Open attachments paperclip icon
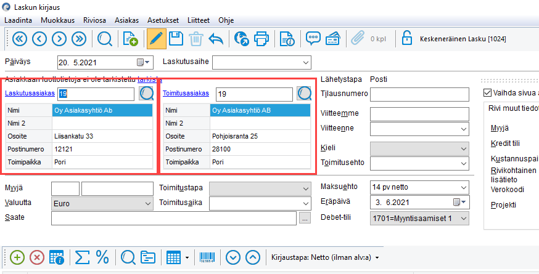The image size is (539, 274). click(x=358, y=39)
